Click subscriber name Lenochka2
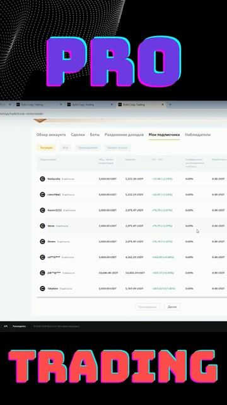The height and width of the screenshot is (405, 227). pos(54,194)
